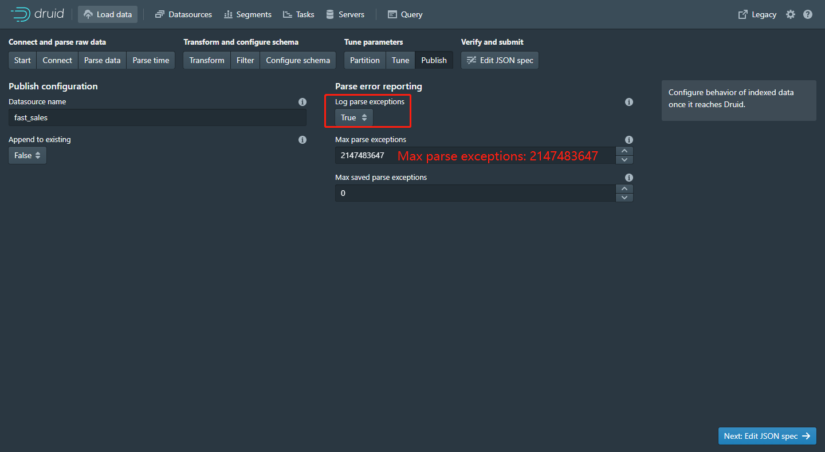The height and width of the screenshot is (452, 825).
Task: Open the settings gear menu
Action: (791, 14)
